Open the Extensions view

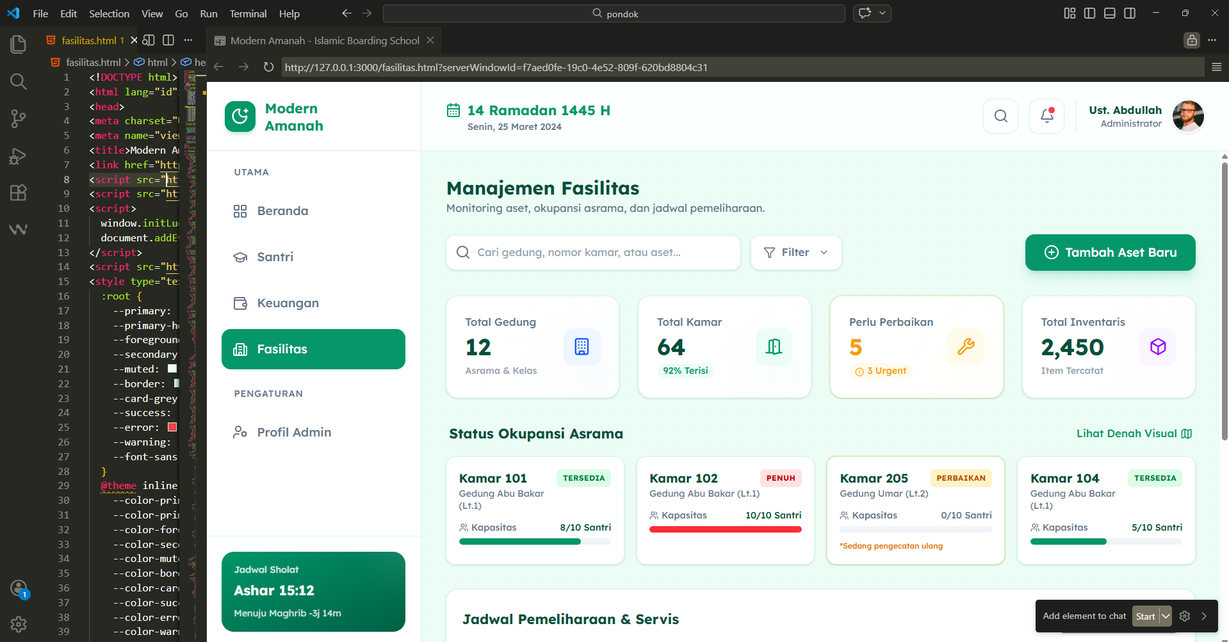18,193
